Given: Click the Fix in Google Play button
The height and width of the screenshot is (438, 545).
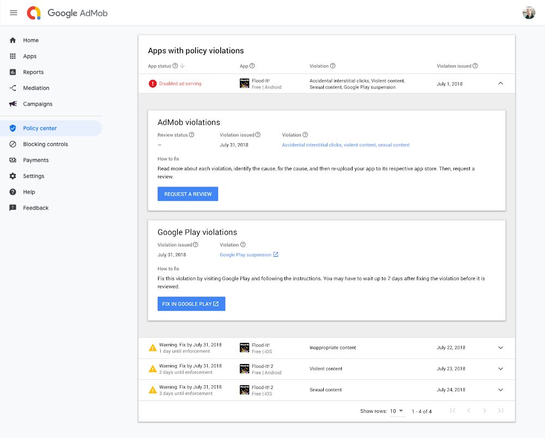Looking at the screenshot, I should tap(191, 304).
